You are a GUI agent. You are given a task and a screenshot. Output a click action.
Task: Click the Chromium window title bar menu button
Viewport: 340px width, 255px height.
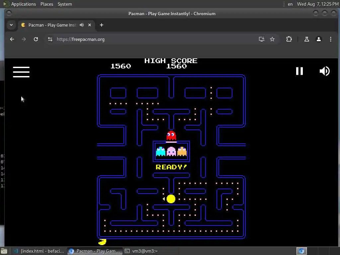(x=9, y=13)
